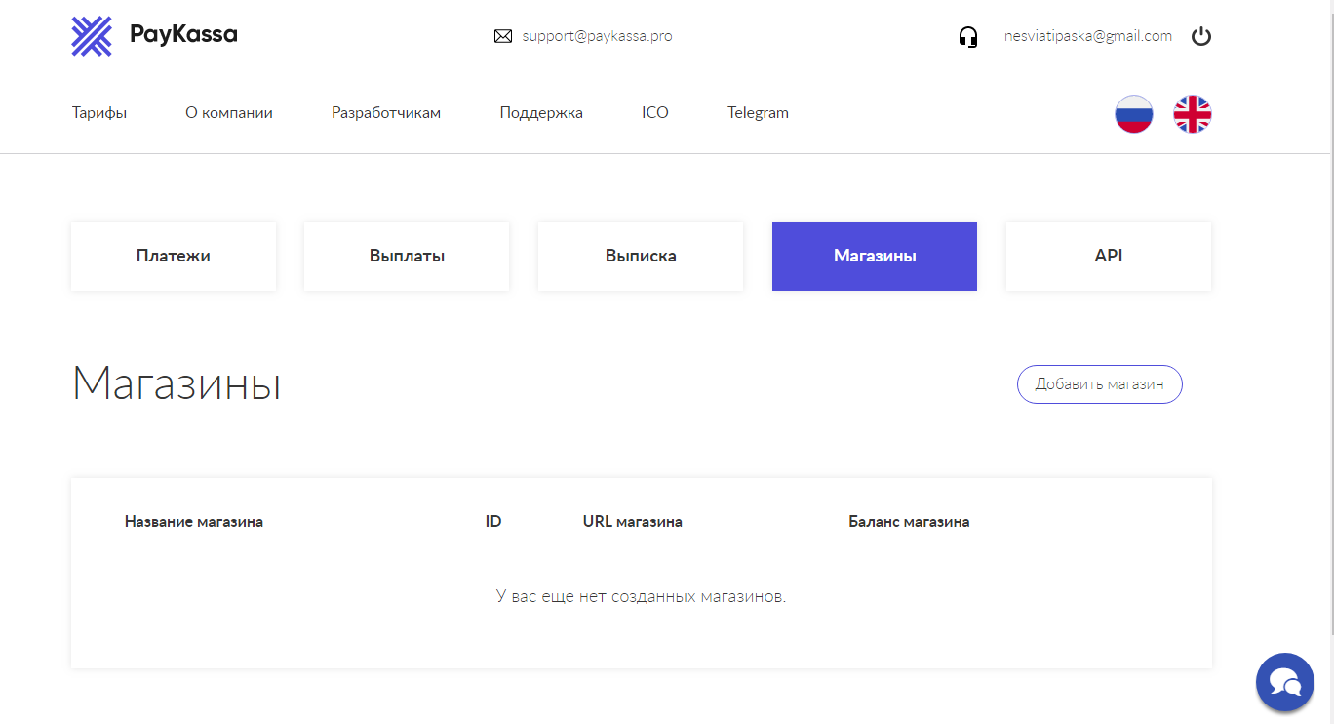1334x724 pixels.
Task: Open the live chat bubble icon
Action: click(x=1285, y=682)
